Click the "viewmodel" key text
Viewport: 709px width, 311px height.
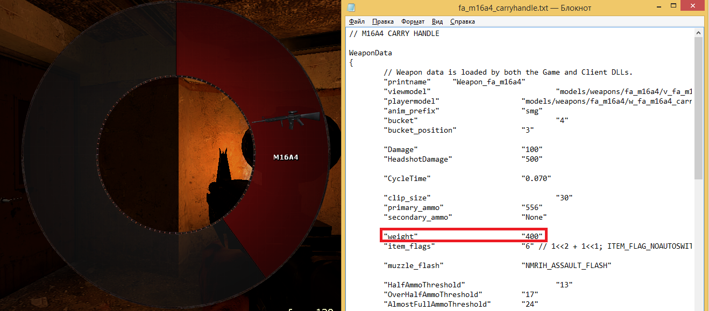407,91
